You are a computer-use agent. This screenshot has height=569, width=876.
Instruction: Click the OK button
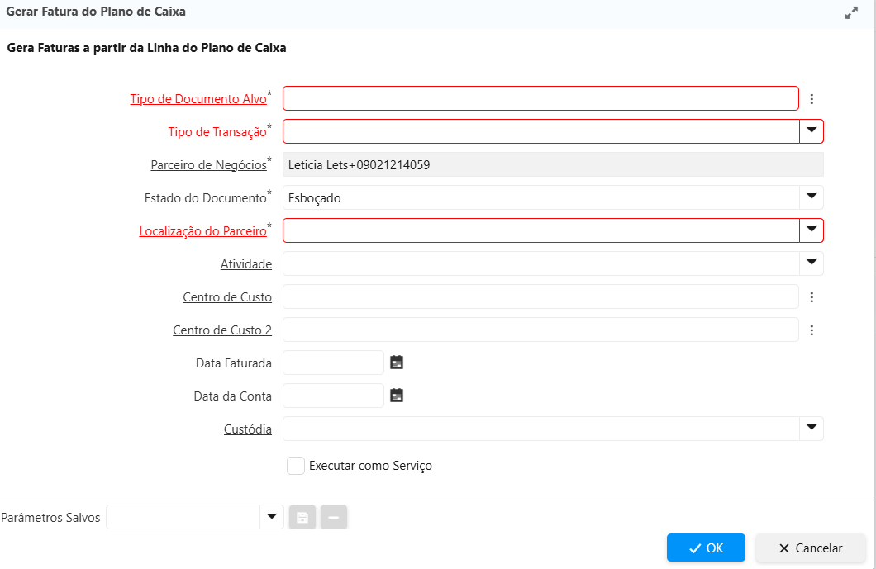706,548
